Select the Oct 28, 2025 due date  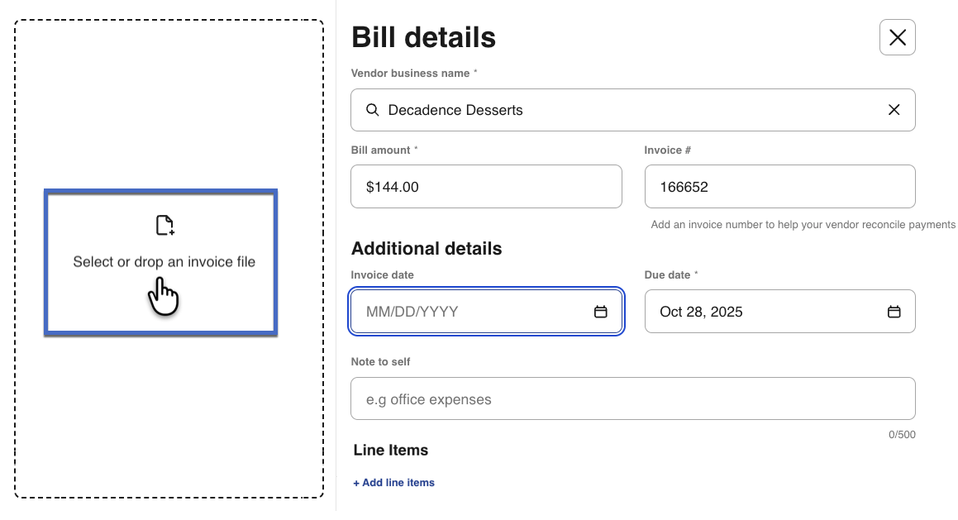[x=760, y=312]
